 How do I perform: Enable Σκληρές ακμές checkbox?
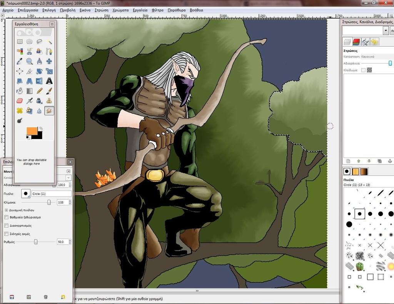7,234
